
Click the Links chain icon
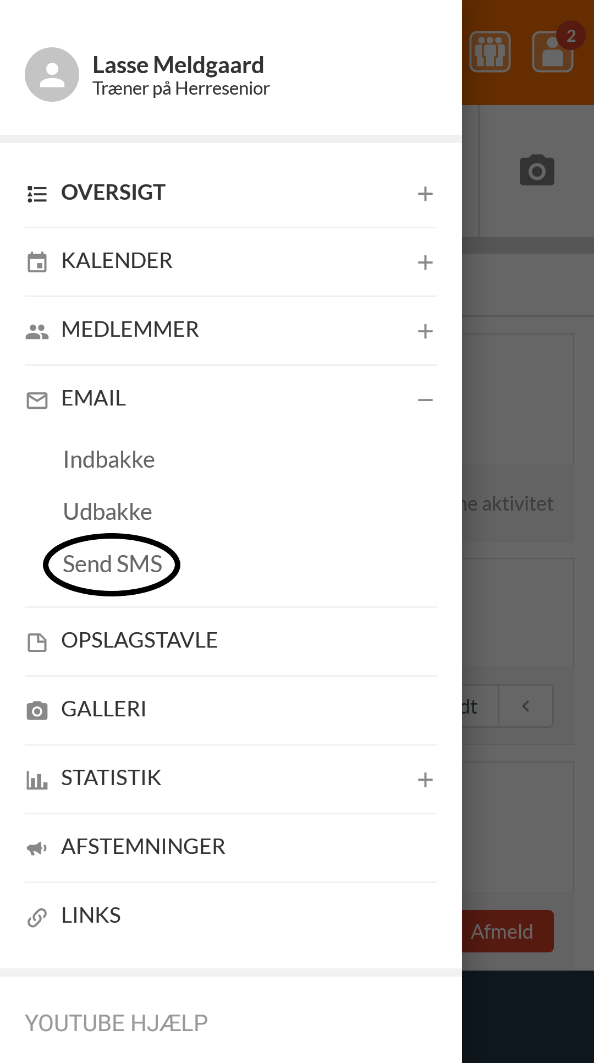37,917
